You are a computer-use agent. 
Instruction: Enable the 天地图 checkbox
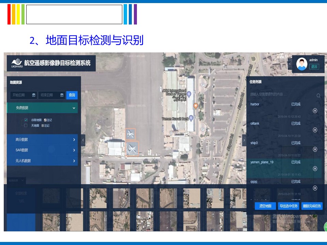coord(26,126)
